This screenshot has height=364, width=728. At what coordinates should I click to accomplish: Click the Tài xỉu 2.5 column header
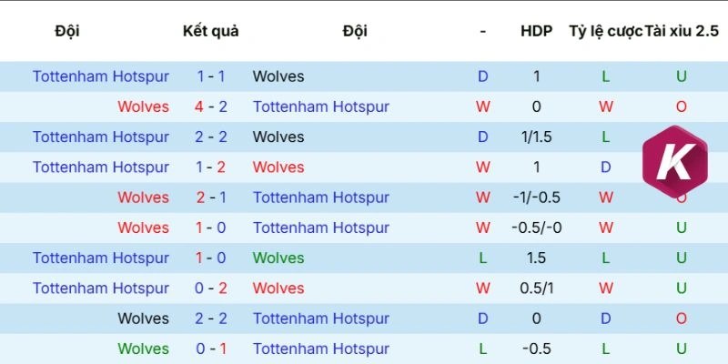682,31
